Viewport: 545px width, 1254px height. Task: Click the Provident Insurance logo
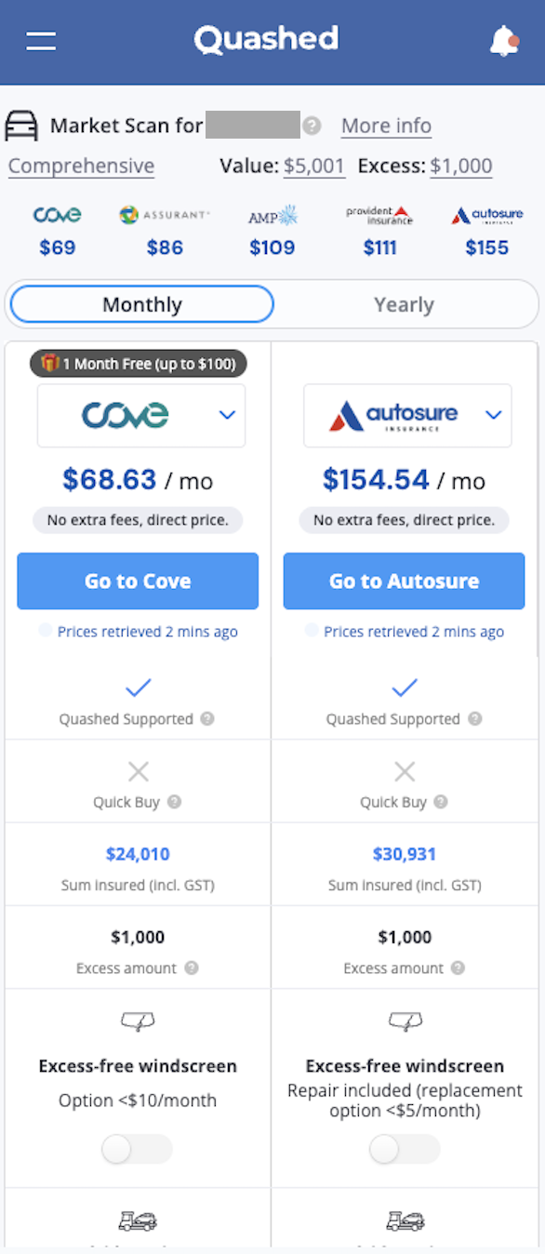click(x=379, y=214)
